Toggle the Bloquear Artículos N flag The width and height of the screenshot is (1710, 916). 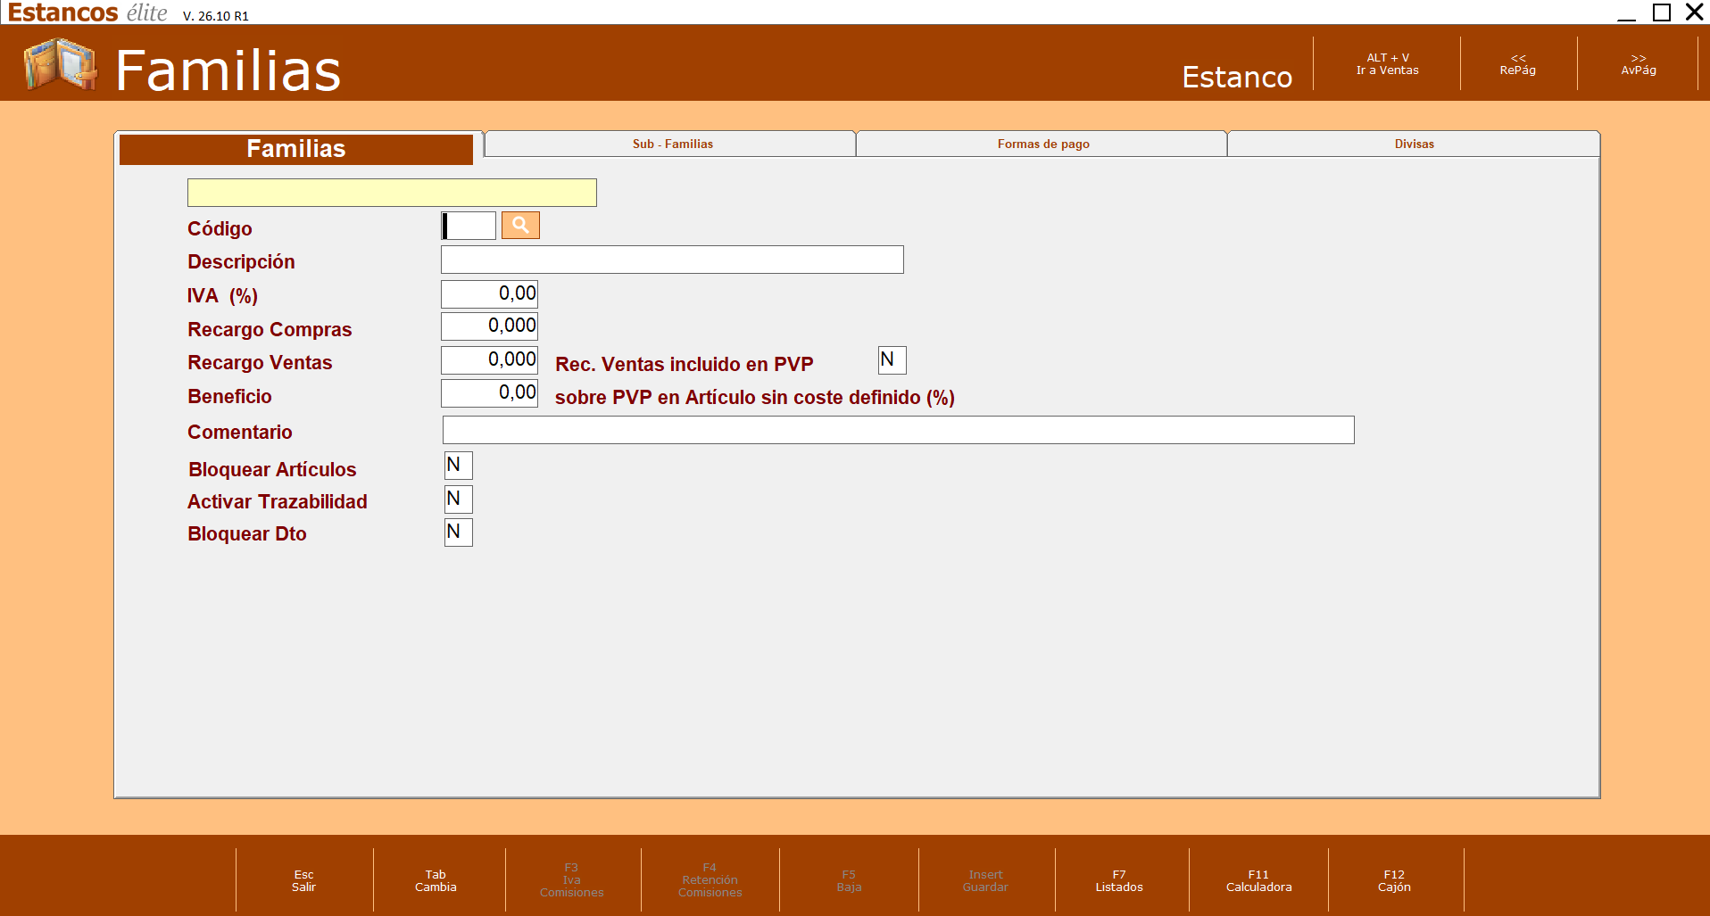click(x=459, y=466)
